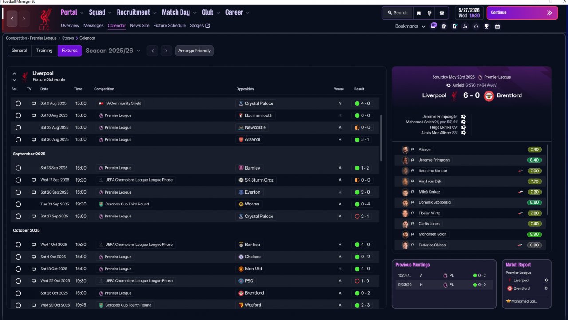Select the radio for Tue 23 Sep Wolves fixture
The width and height of the screenshot is (568, 320).
pyautogui.click(x=18, y=204)
